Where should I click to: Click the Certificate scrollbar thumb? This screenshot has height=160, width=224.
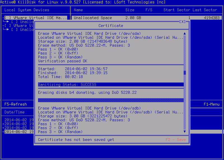click(x=185, y=73)
